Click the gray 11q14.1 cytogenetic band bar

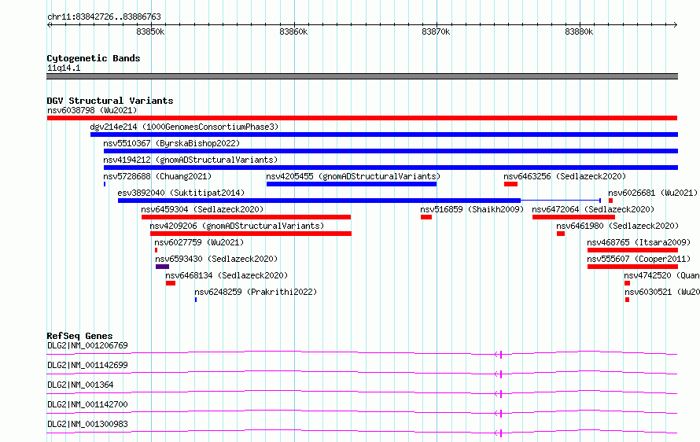point(362,76)
